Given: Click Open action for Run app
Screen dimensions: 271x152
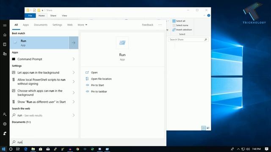Looking at the screenshot, I should (94, 73).
